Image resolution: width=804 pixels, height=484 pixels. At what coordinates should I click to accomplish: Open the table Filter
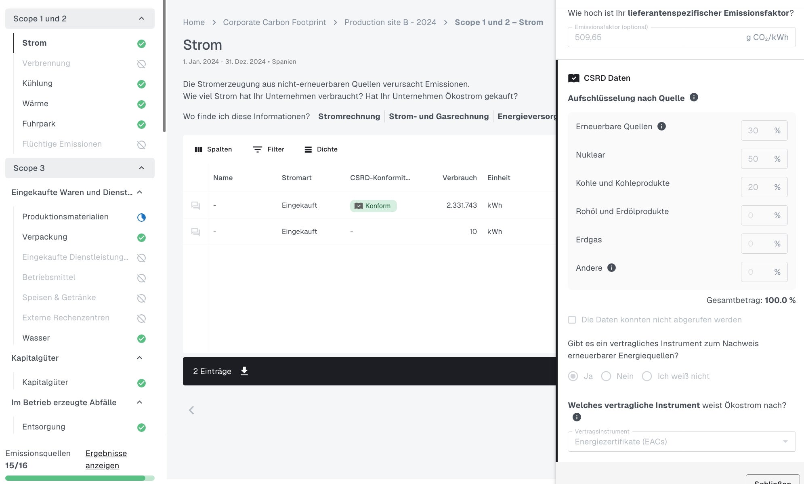(269, 149)
